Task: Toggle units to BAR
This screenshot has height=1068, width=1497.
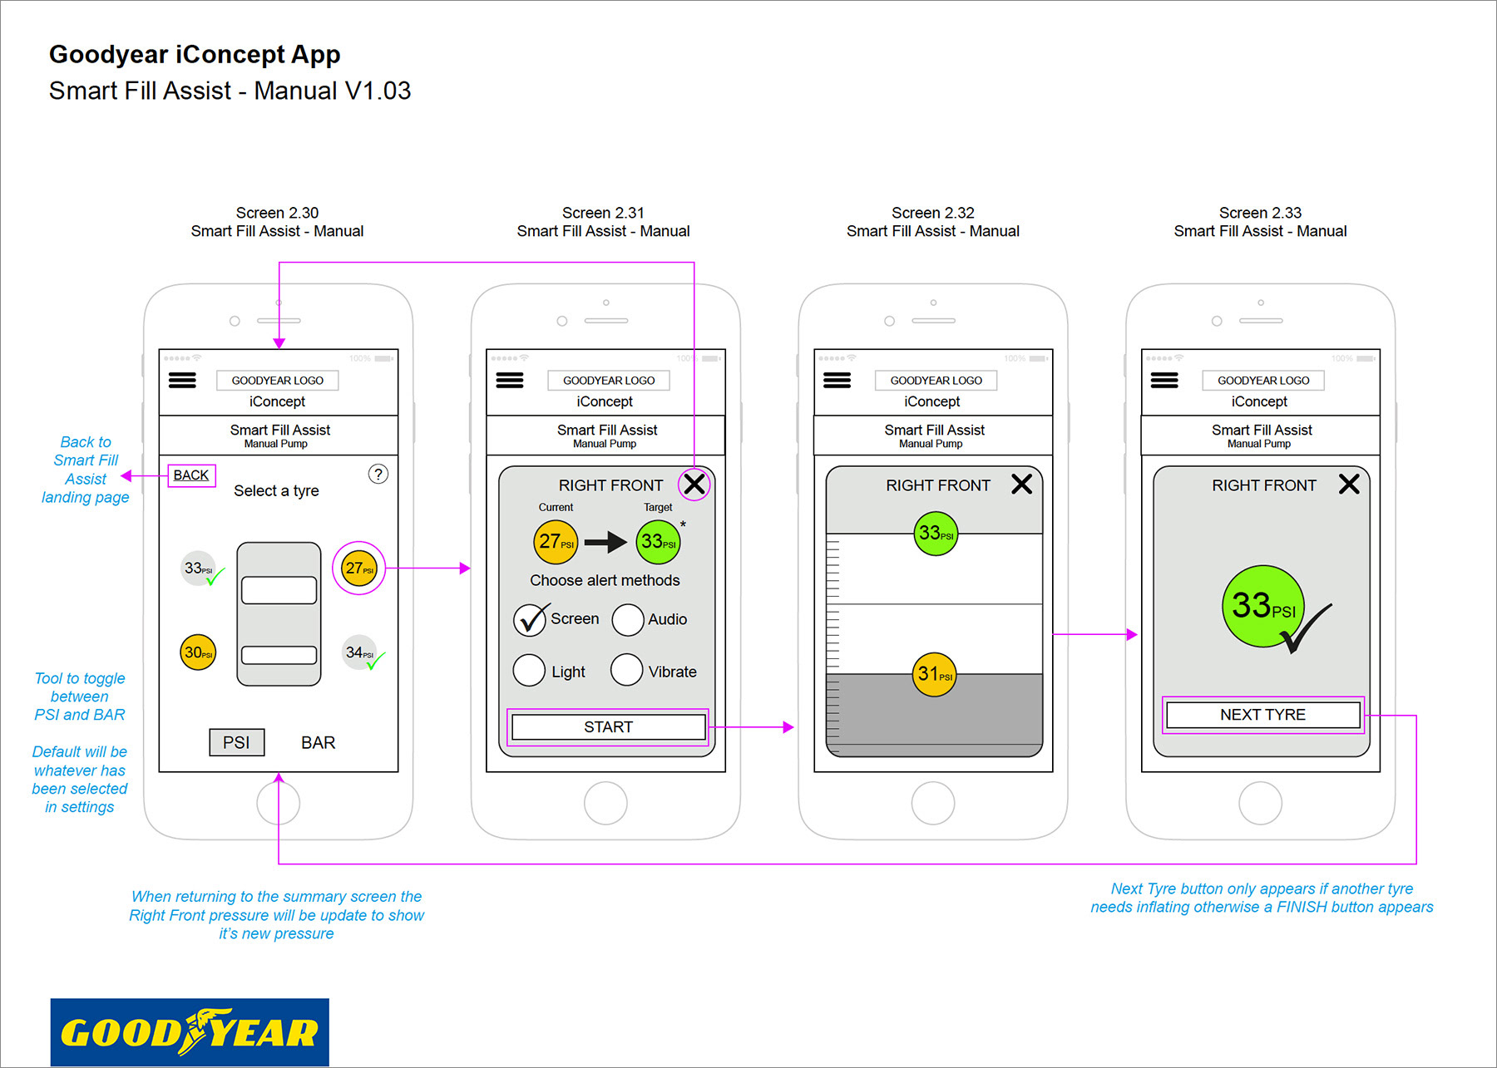Action: (x=318, y=742)
